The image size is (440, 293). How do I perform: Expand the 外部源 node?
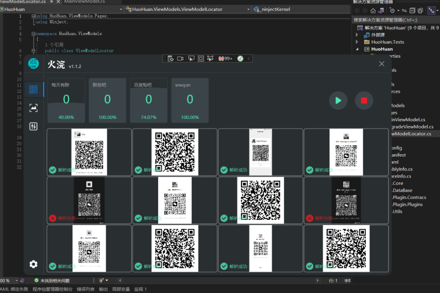(357, 35)
